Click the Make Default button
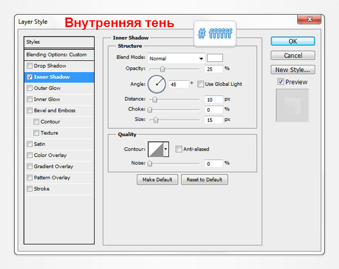Image resolution: width=339 pixels, height=269 pixels. pyautogui.click(x=157, y=179)
